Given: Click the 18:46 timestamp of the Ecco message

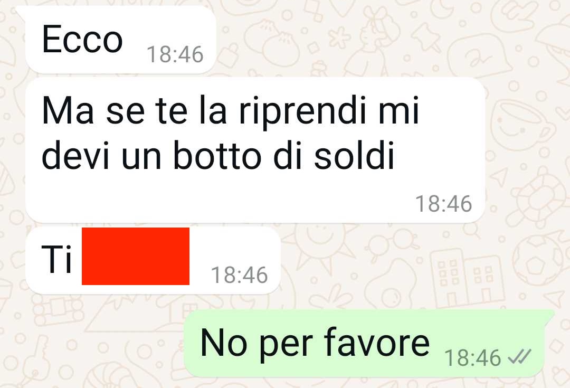Looking at the screenshot, I should [x=175, y=54].
